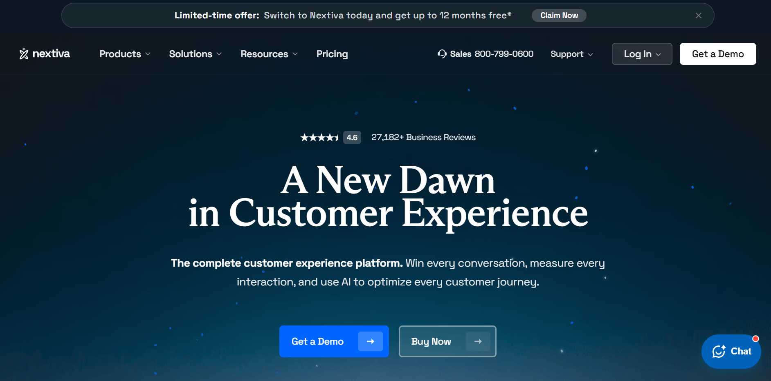Open the Resources dropdown
The height and width of the screenshot is (381, 771).
coord(269,54)
